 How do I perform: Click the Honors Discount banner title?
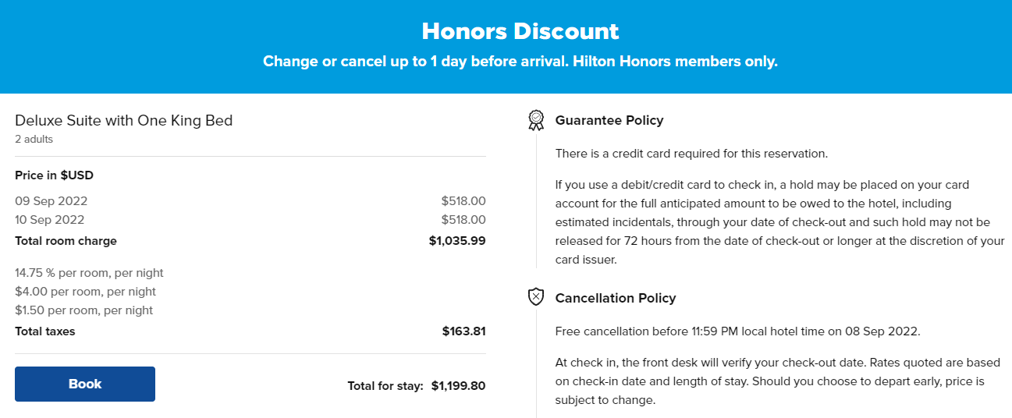tap(520, 31)
